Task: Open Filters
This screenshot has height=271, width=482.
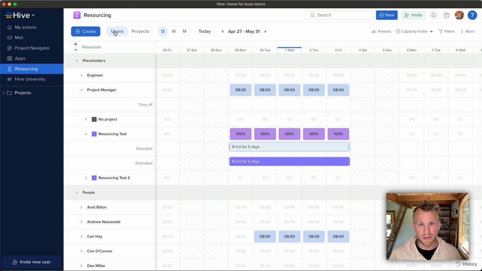Action: coord(447,31)
